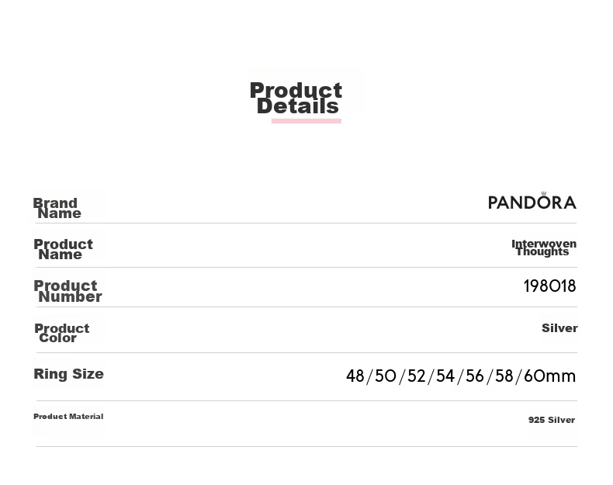
Task: Click product number 198018
Action: tap(549, 286)
